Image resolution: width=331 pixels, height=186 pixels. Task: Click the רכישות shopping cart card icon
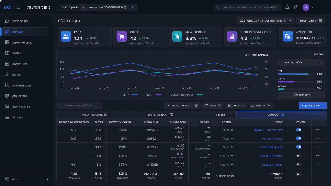tap(122, 37)
